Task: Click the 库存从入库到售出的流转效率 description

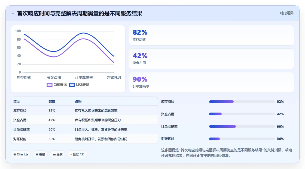Action: coord(96,111)
